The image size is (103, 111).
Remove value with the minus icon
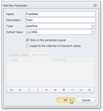(72, 90)
